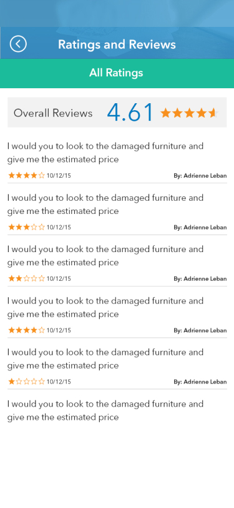
Task: Click the Overall Reviews label
Action: [x=53, y=113]
